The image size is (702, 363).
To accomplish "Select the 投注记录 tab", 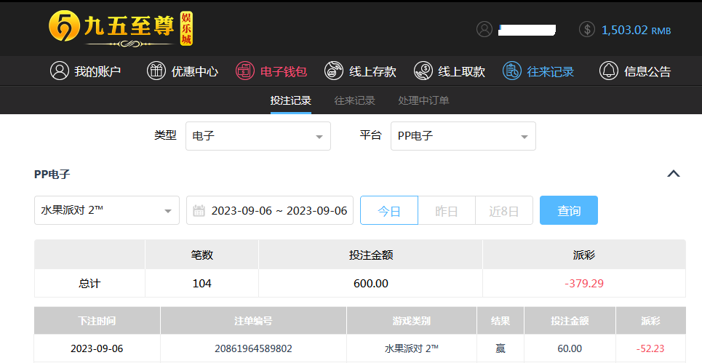I will [290, 100].
